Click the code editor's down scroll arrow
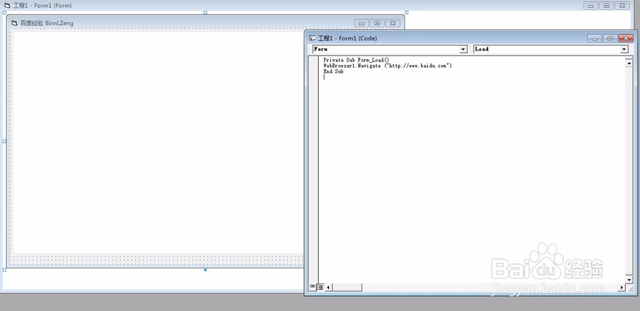640x311 pixels. pos(629,280)
